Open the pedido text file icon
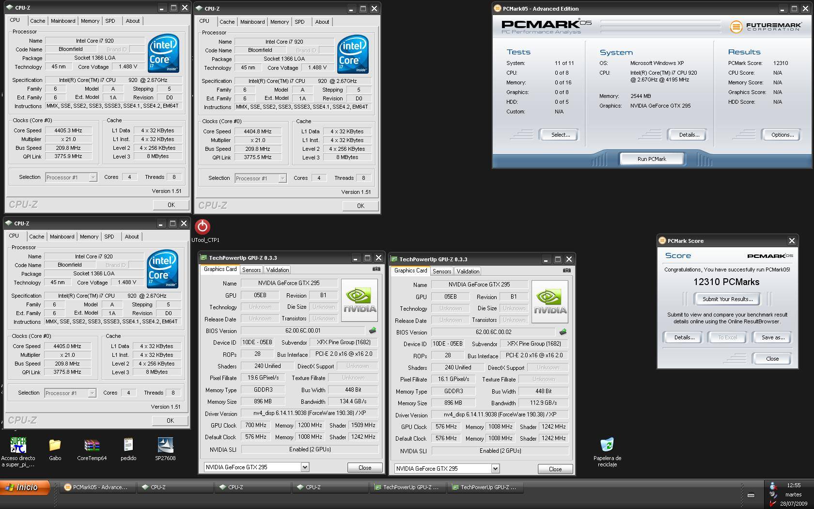Viewport: 814px width, 509px height. click(128, 445)
